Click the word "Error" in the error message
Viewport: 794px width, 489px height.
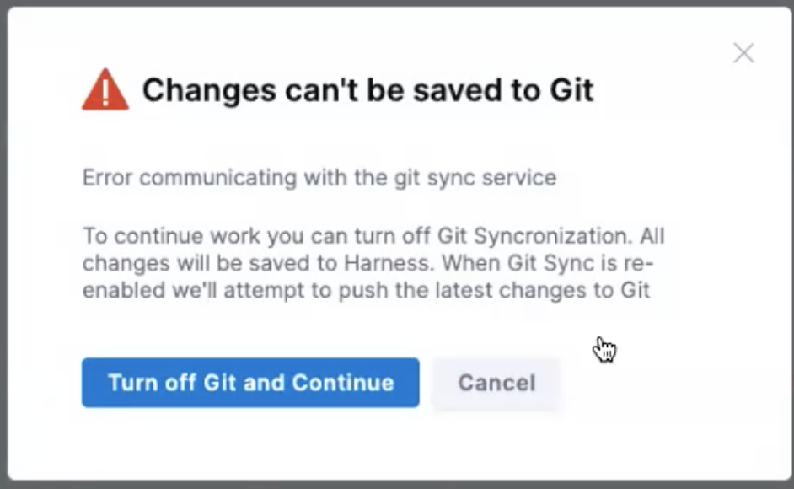coord(107,178)
